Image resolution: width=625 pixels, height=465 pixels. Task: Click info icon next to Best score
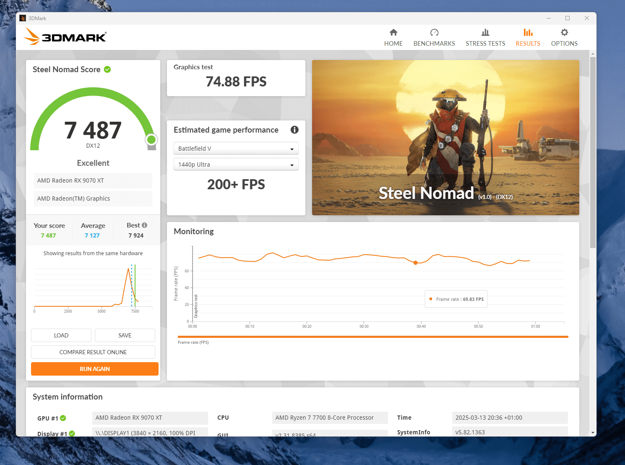144,225
